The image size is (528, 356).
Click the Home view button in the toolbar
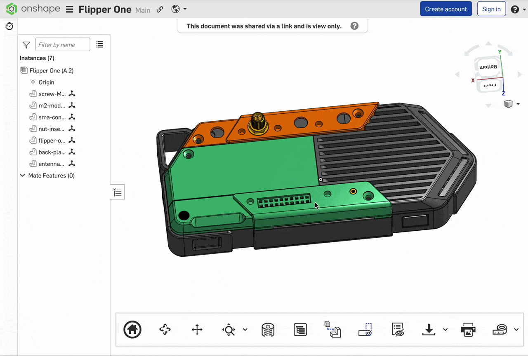pos(132,330)
